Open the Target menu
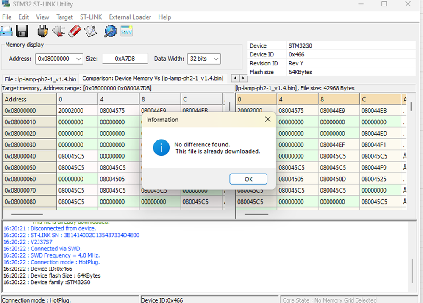The height and width of the screenshot is (303, 423). 64,17
